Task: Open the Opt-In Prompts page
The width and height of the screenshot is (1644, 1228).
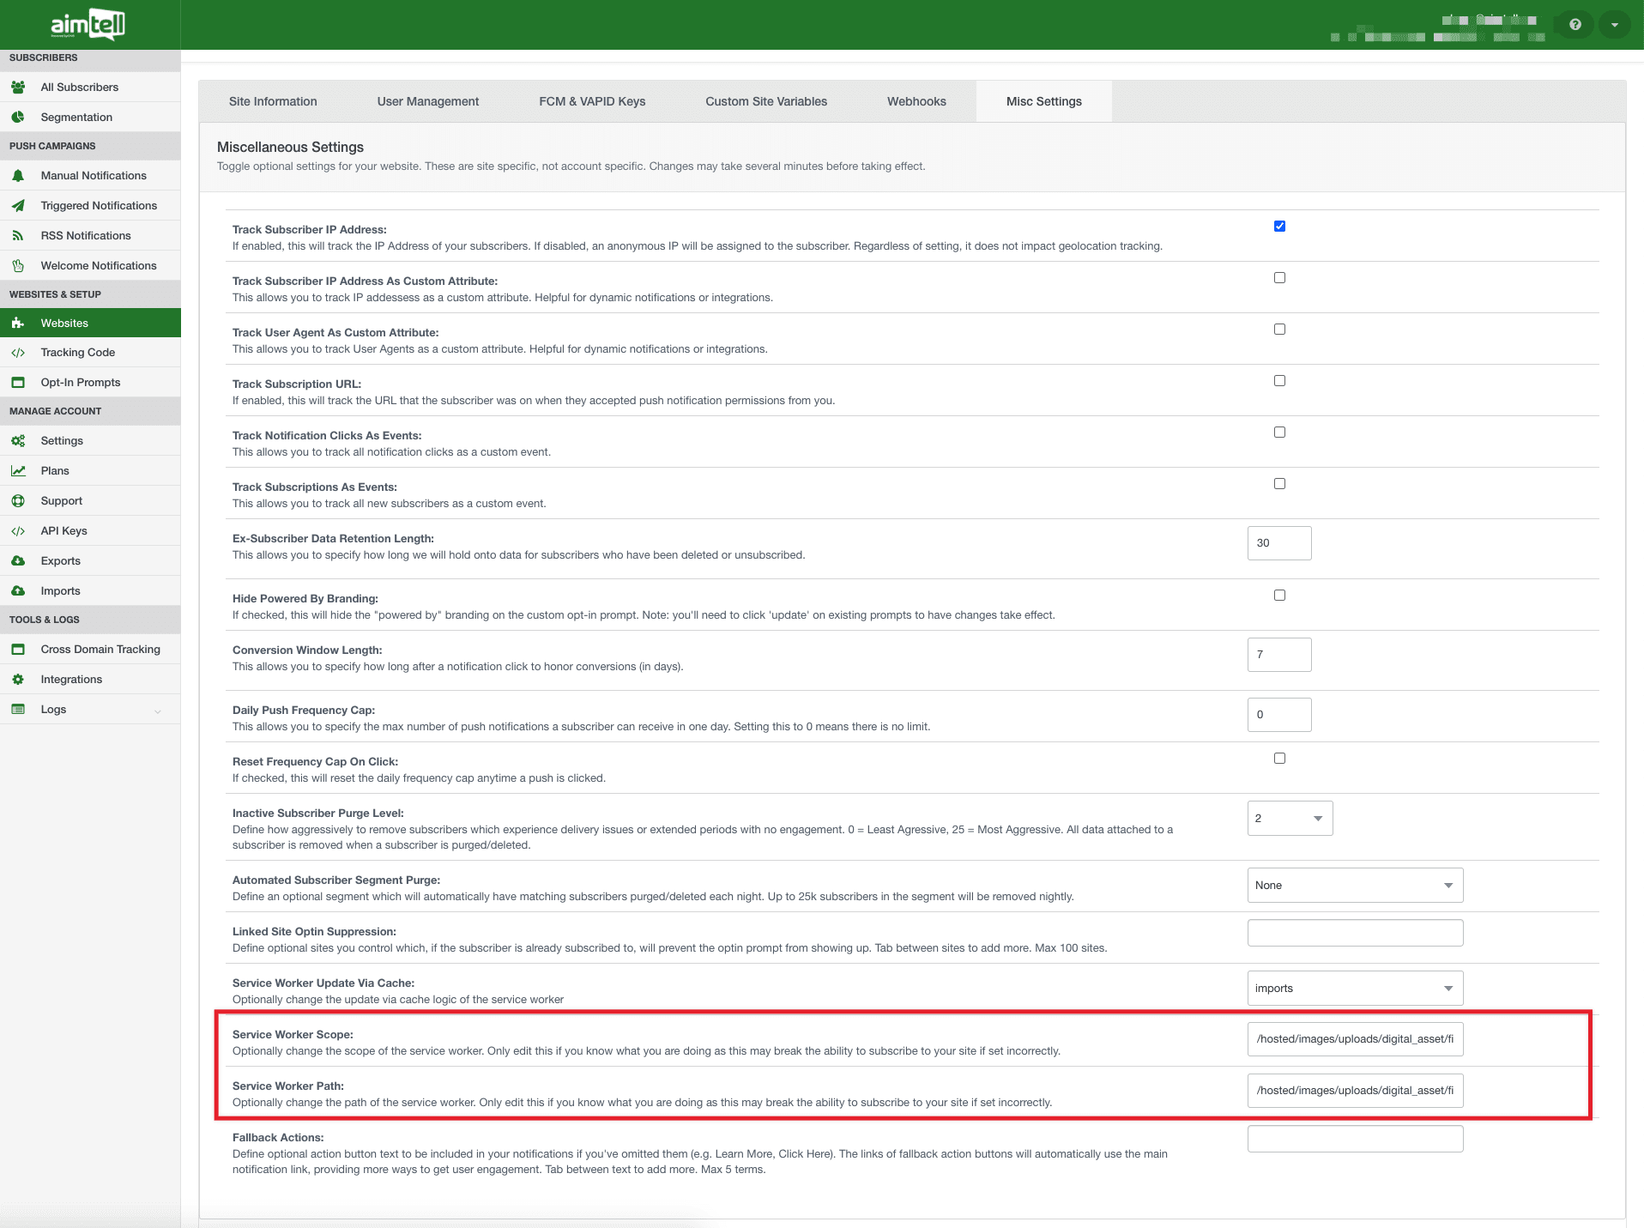Action: point(81,383)
